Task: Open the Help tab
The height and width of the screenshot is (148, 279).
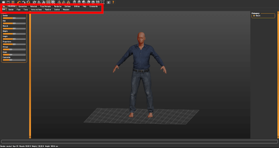Action: 84,6
